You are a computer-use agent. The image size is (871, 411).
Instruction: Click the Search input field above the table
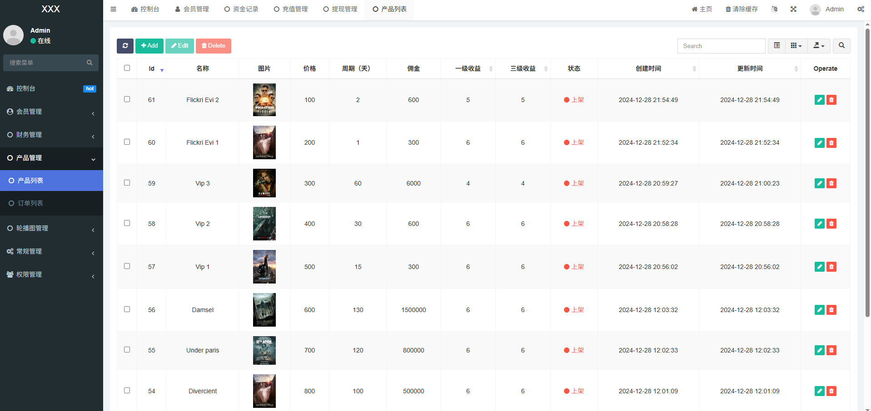point(721,46)
